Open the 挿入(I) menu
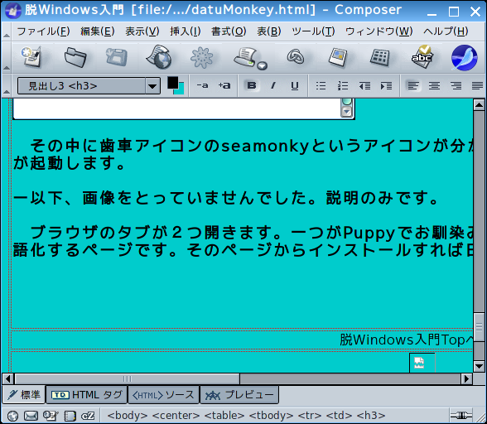 click(186, 31)
